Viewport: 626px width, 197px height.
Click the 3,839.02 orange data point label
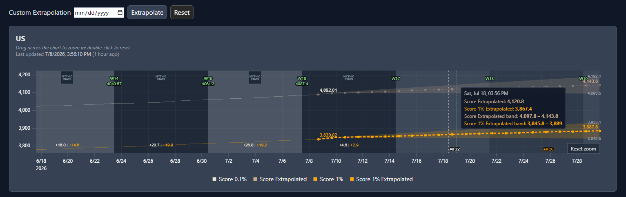pyautogui.click(x=328, y=135)
